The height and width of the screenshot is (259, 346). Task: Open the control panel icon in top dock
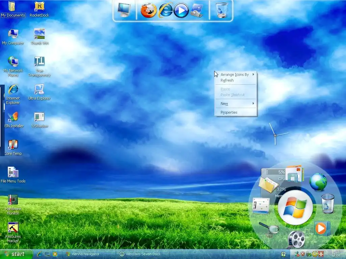point(197,10)
